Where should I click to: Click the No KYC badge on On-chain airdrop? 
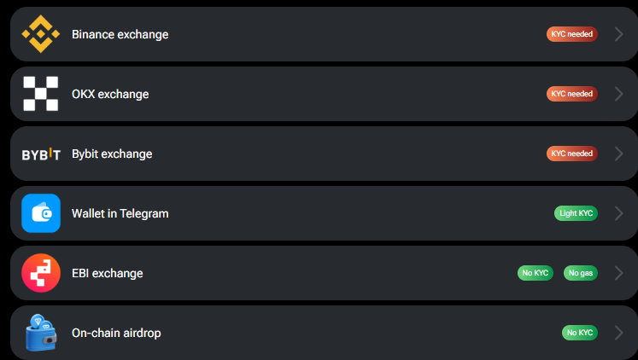tap(580, 333)
